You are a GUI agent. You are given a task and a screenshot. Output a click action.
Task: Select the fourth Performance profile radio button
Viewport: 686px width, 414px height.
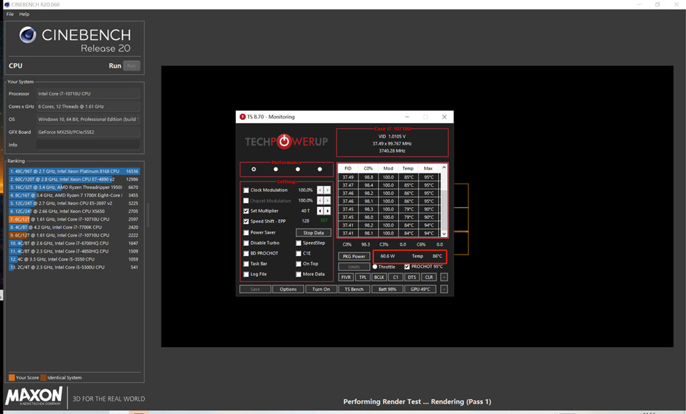click(x=320, y=169)
